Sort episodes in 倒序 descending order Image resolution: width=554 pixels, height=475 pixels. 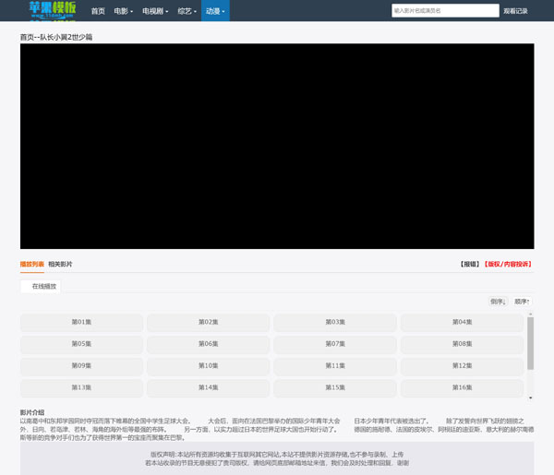pos(498,302)
